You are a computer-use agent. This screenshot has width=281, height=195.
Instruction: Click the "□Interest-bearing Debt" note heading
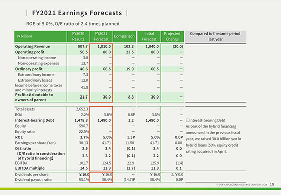206,120
